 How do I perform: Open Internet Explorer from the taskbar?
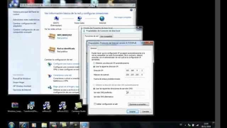tap(24, 125)
